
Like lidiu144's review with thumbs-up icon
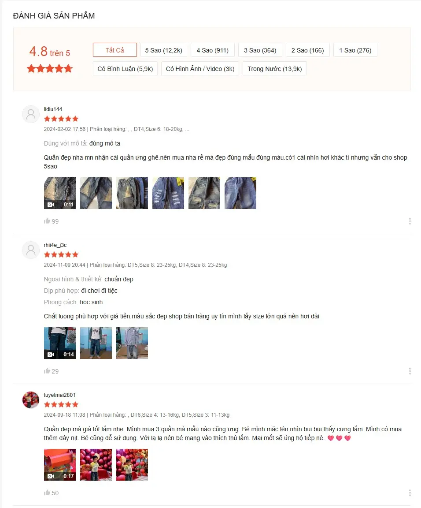[47, 221]
